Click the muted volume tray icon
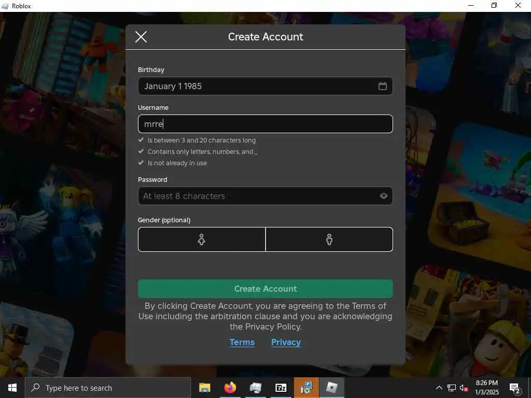Viewport: 531px width, 398px height. [x=464, y=388]
